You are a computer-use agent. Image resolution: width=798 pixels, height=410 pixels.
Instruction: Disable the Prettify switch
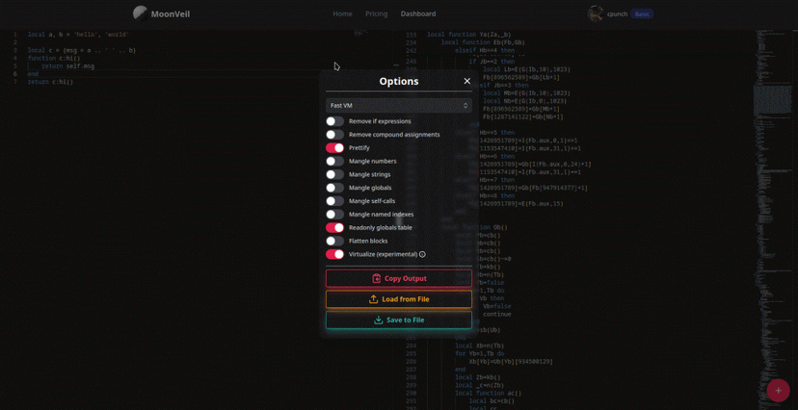pos(334,148)
